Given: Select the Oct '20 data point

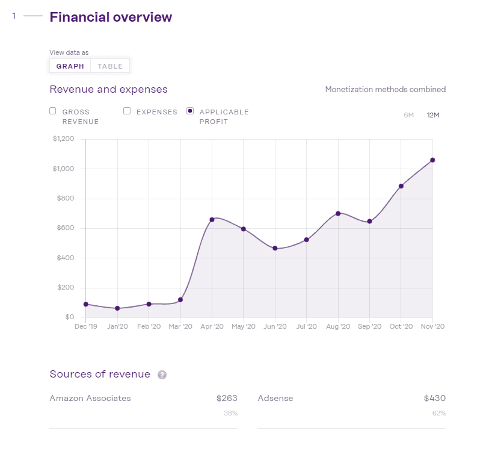Looking at the screenshot, I should (x=401, y=186).
